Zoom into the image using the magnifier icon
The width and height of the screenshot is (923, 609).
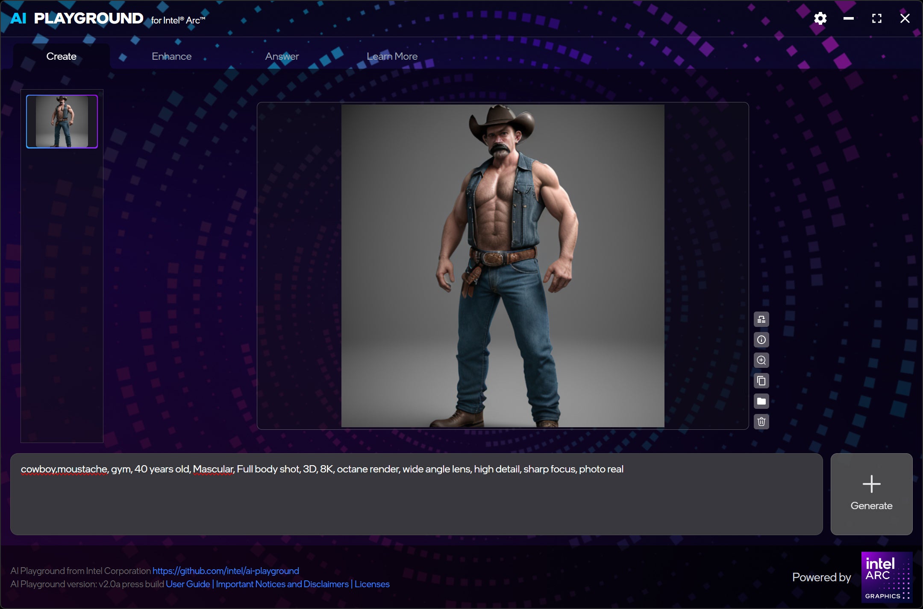pyautogui.click(x=761, y=360)
